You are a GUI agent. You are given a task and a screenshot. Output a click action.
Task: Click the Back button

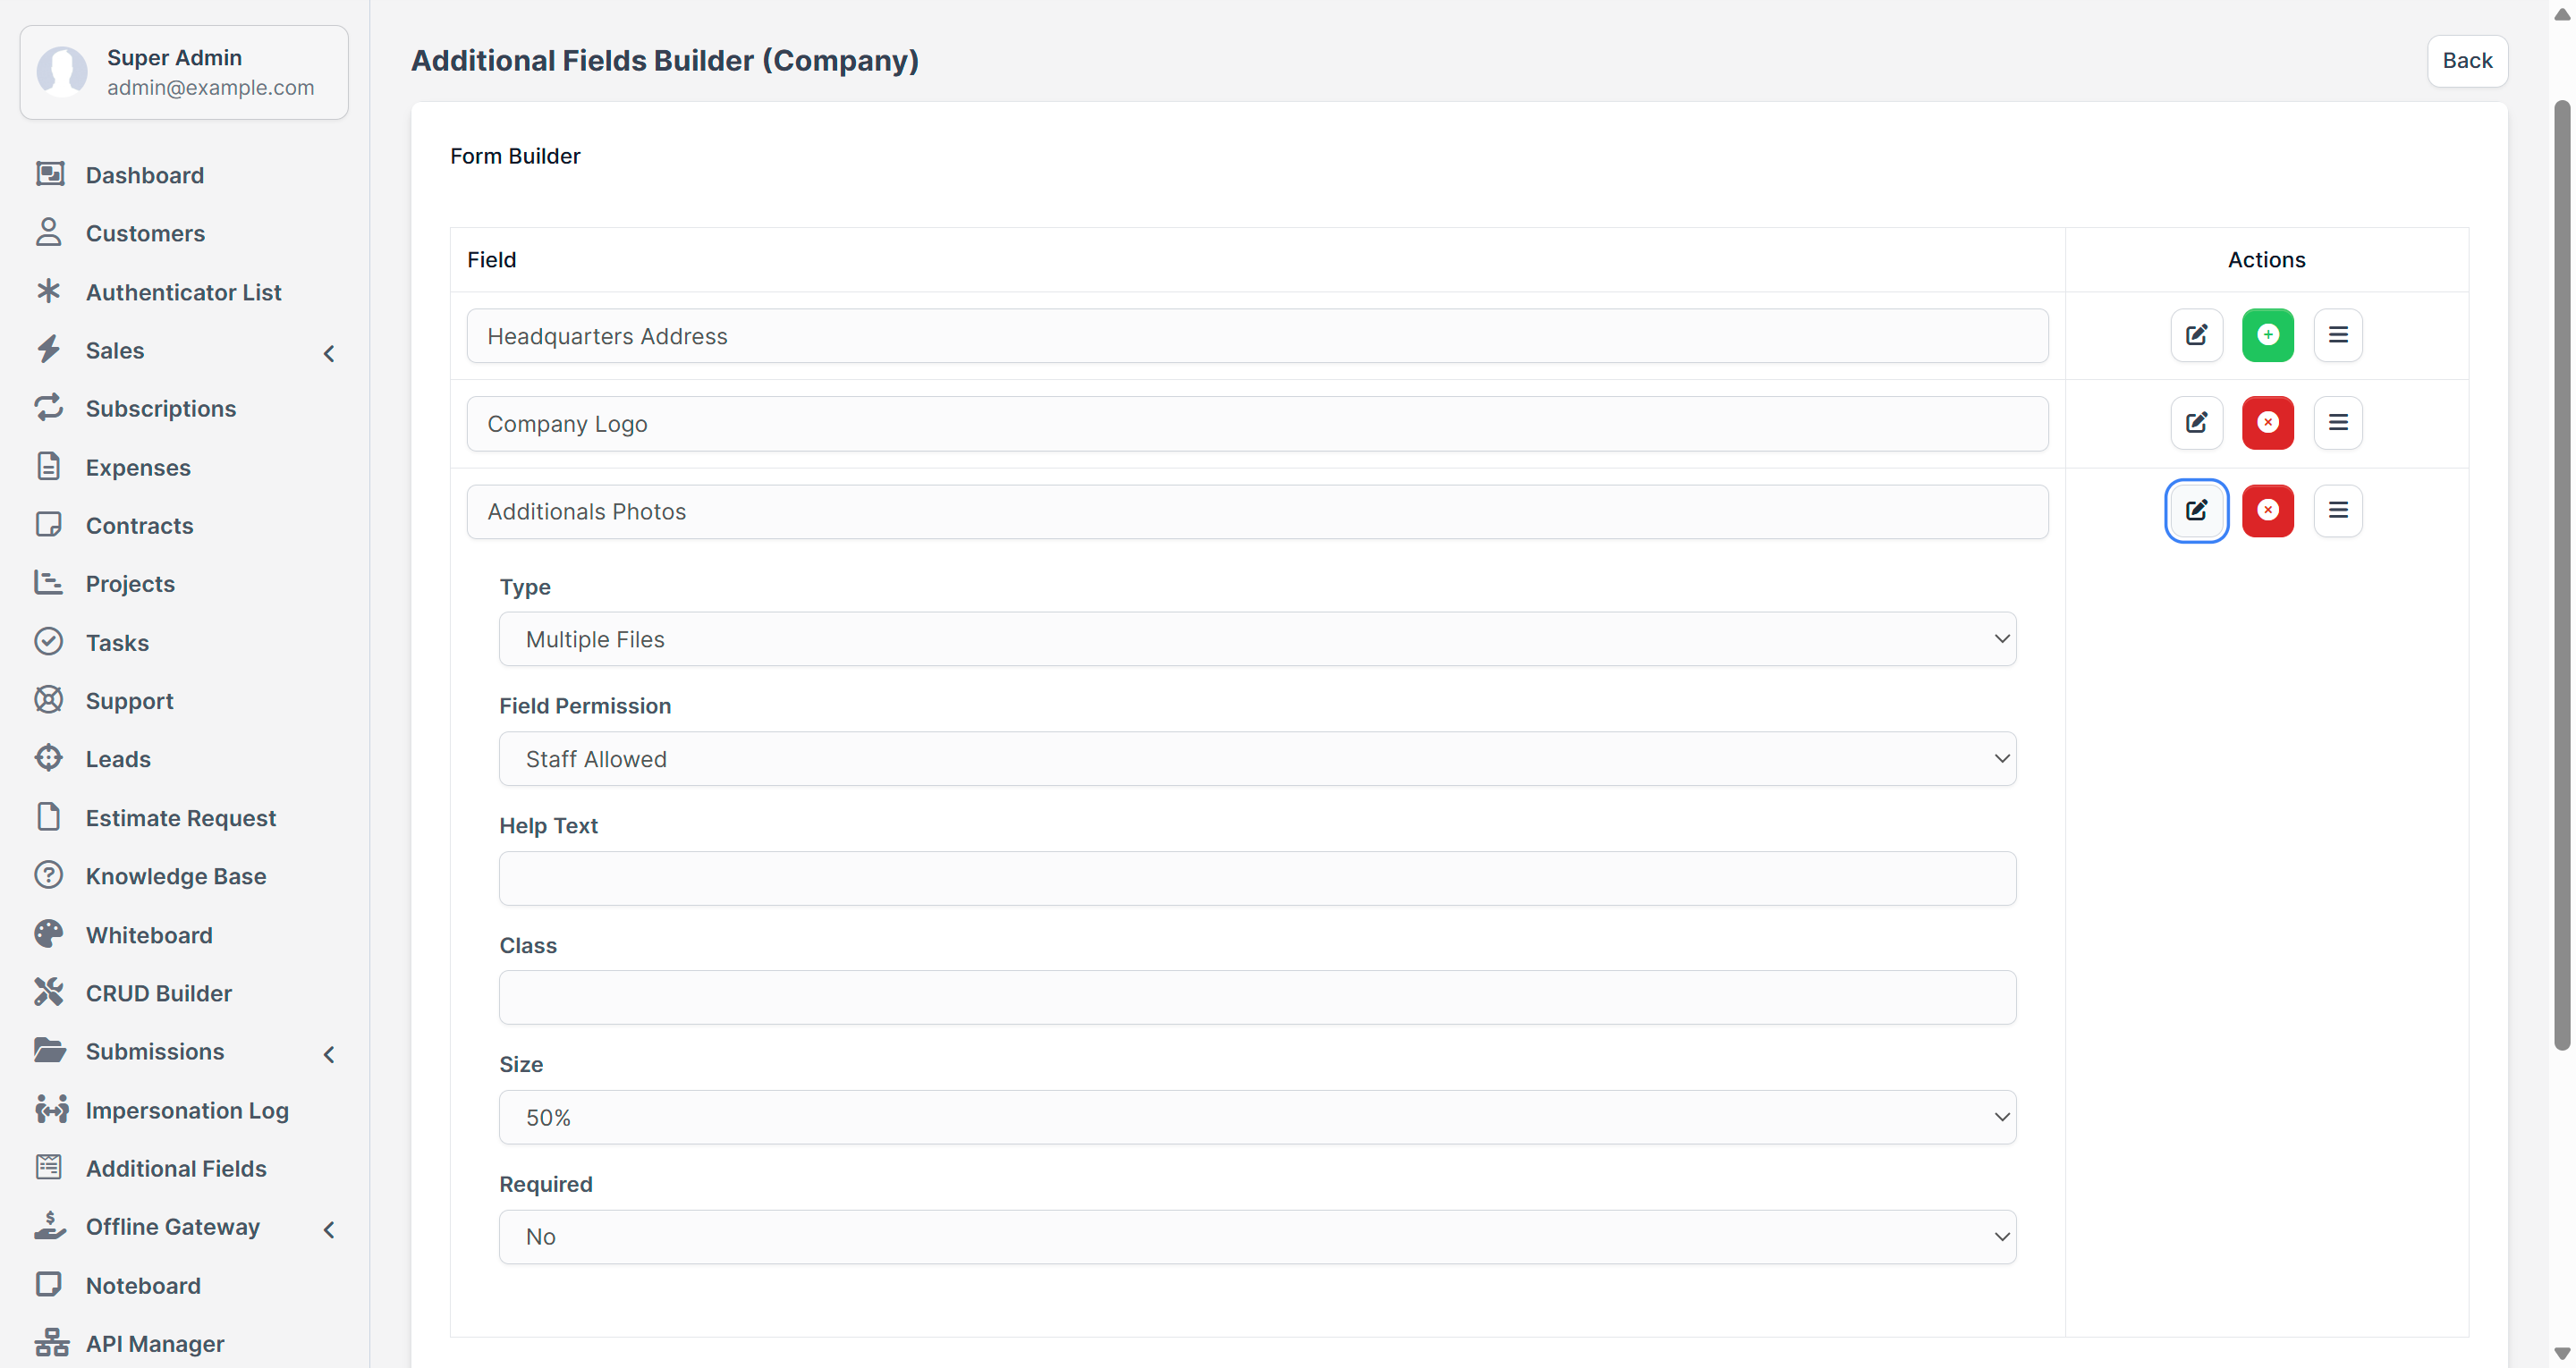point(2466,60)
